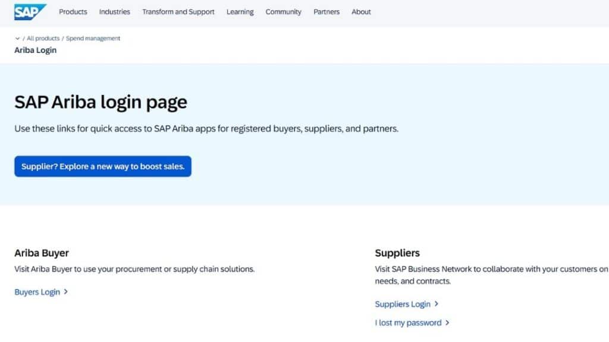Open the Community menu
The width and height of the screenshot is (609, 342).
(284, 12)
